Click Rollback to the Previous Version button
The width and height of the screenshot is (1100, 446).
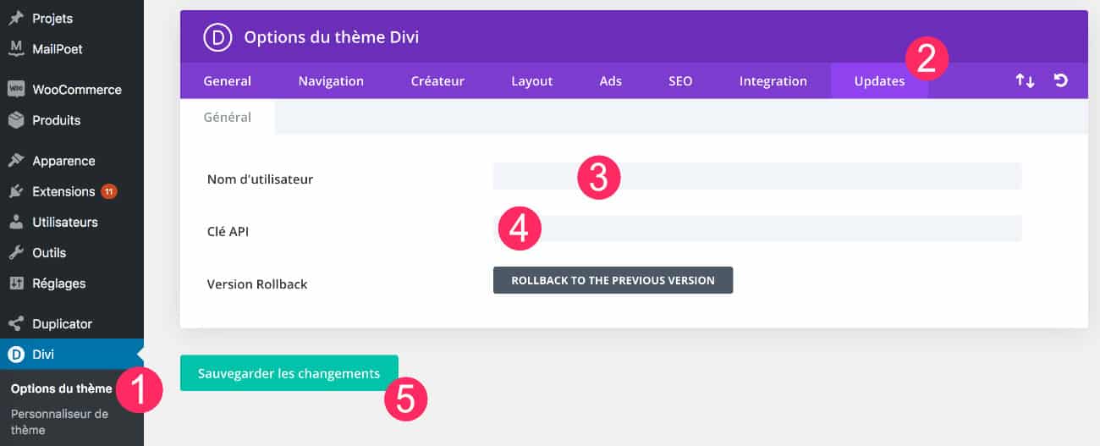pos(613,280)
